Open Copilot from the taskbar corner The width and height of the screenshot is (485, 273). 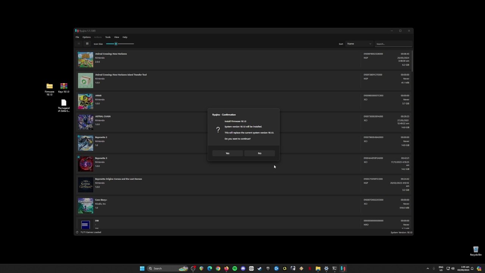[x=479, y=268]
